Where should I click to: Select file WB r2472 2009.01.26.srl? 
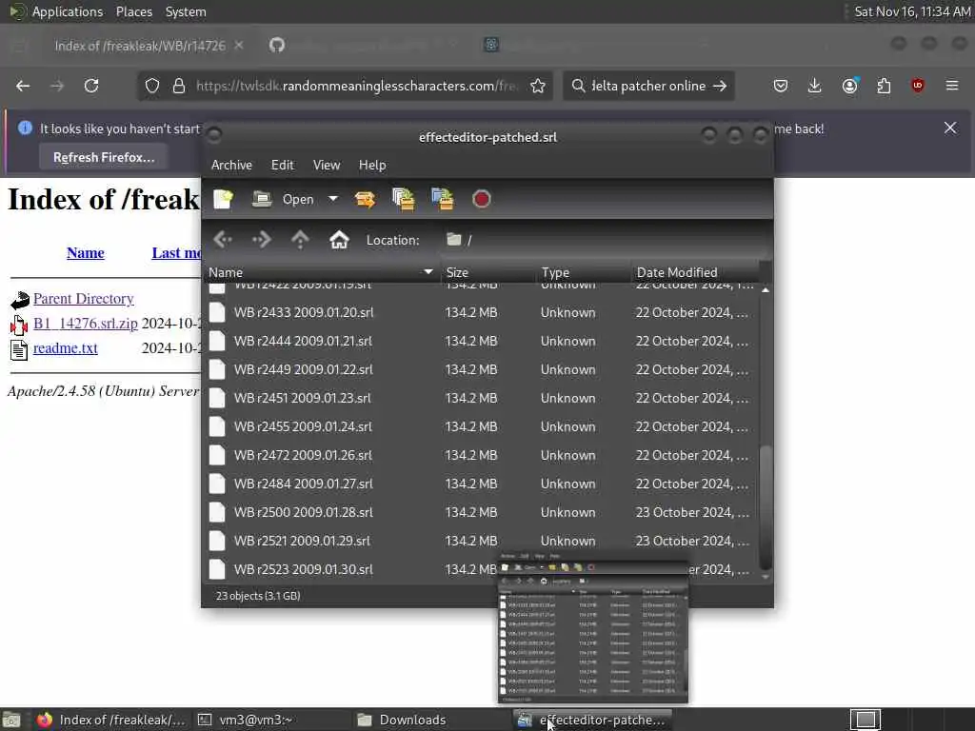click(480, 455)
